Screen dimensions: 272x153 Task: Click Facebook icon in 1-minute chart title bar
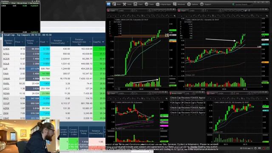click(249, 11)
